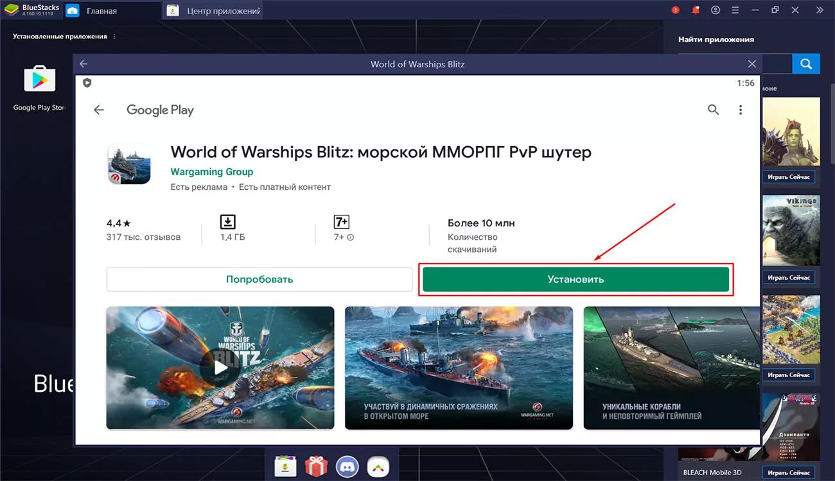Open the colorful arrow dock icon

(378, 466)
